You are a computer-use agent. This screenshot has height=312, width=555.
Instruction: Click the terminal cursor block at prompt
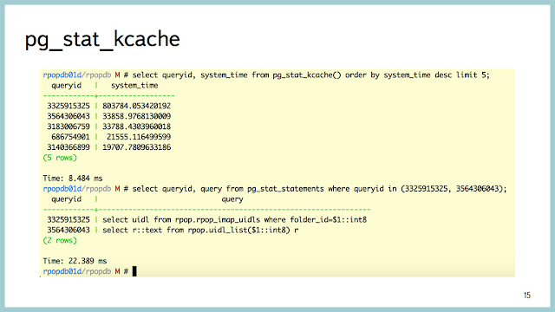click(134, 271)
